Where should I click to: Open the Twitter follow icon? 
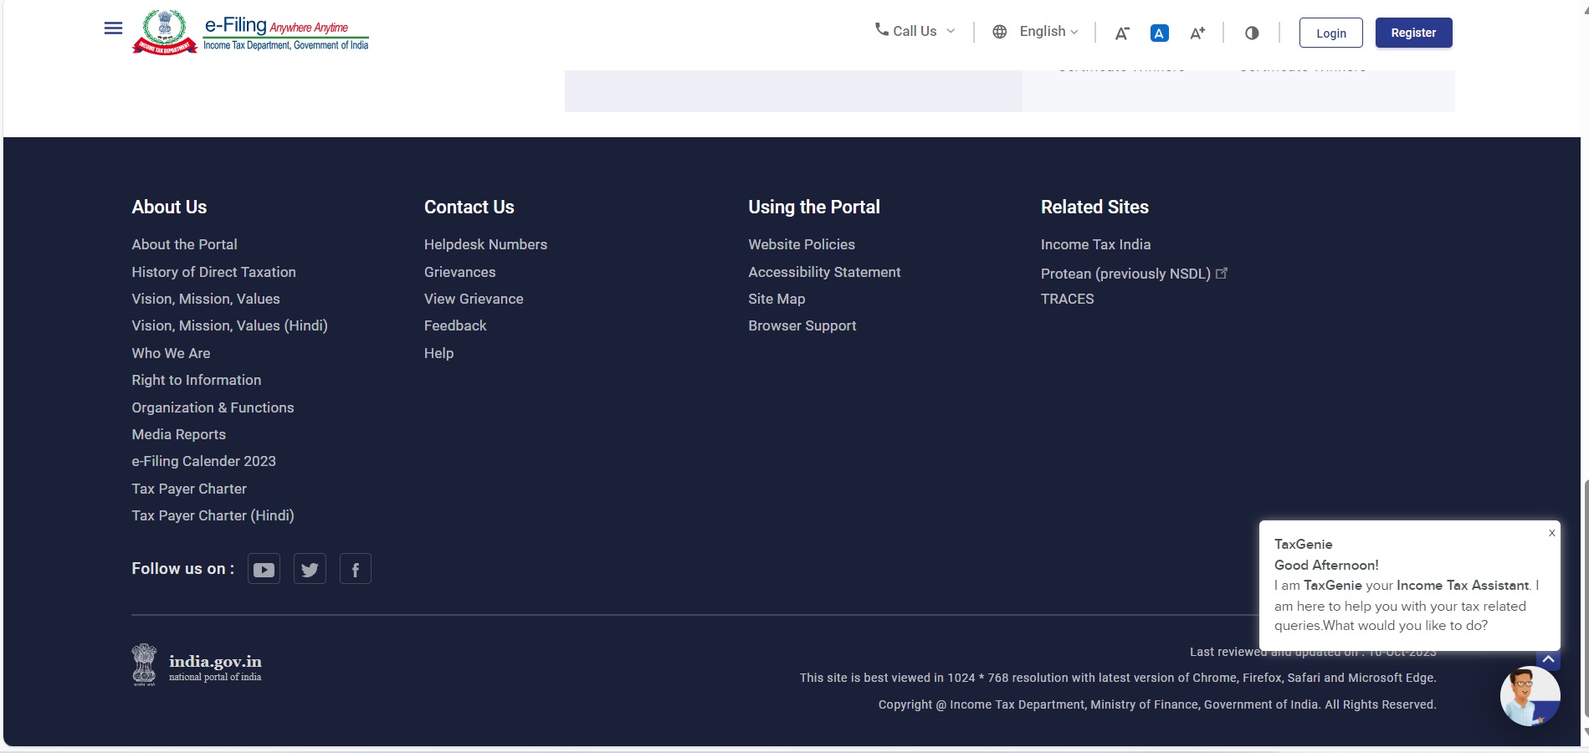pos(310,570)
